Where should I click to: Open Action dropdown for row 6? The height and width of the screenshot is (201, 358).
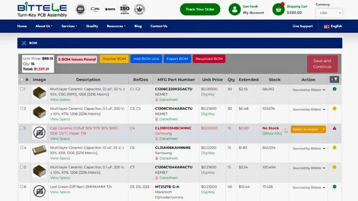click(309, 188)
